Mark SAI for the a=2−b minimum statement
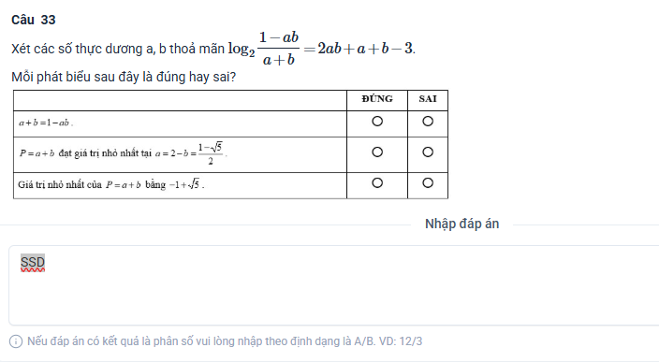The image size is (659, 362). coord(428,152)
